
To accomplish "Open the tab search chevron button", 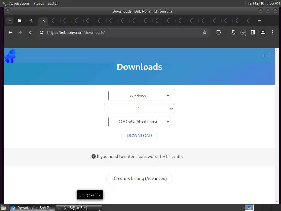I will tap(10, 21).
